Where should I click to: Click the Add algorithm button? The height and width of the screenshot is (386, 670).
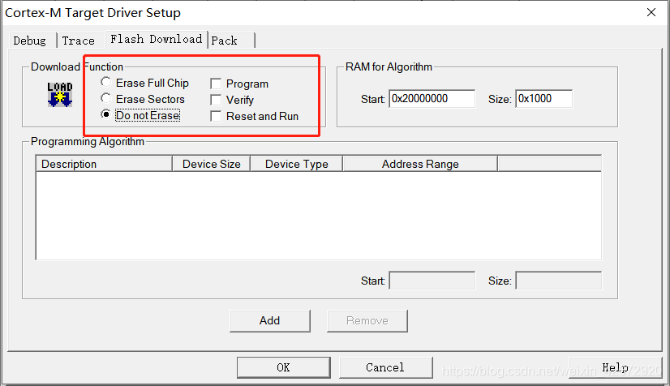[269, 320]
